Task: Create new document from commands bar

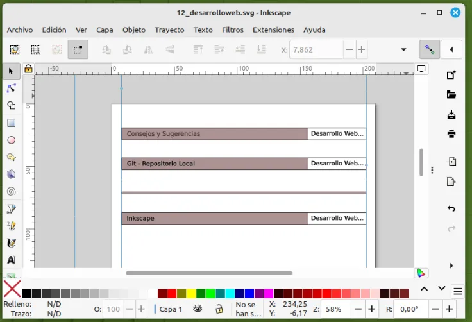Action: [451, 75]
